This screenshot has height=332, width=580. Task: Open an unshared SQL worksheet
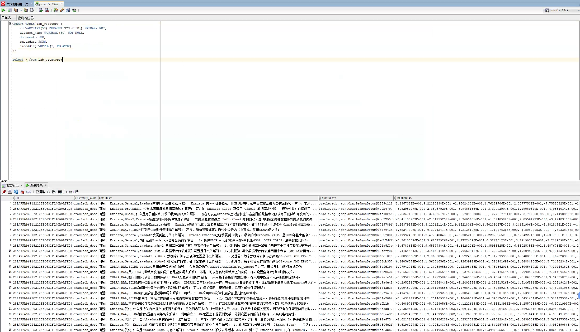[x=56, y=10]
